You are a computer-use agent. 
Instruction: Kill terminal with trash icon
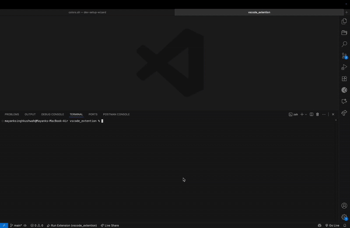pos(318,114)
